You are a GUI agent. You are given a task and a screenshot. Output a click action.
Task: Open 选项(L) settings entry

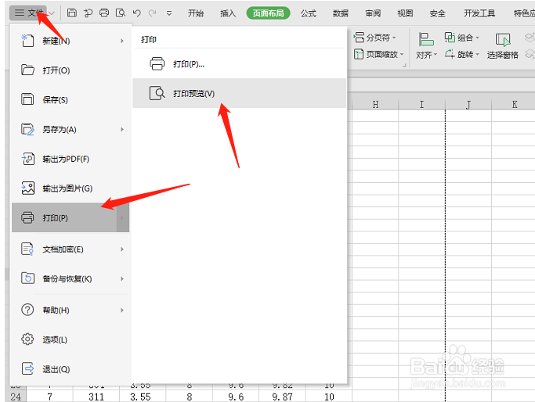[70, 339]
